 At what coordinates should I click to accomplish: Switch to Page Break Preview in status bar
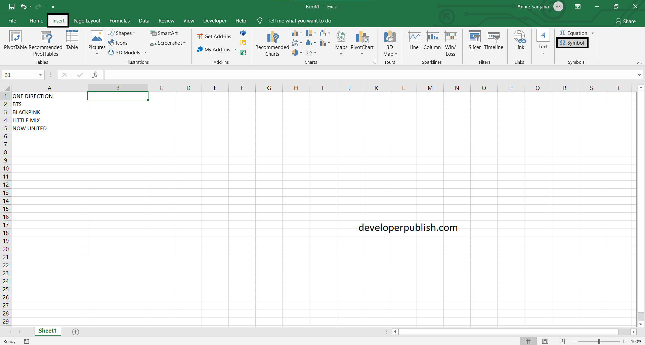(561, 341)
